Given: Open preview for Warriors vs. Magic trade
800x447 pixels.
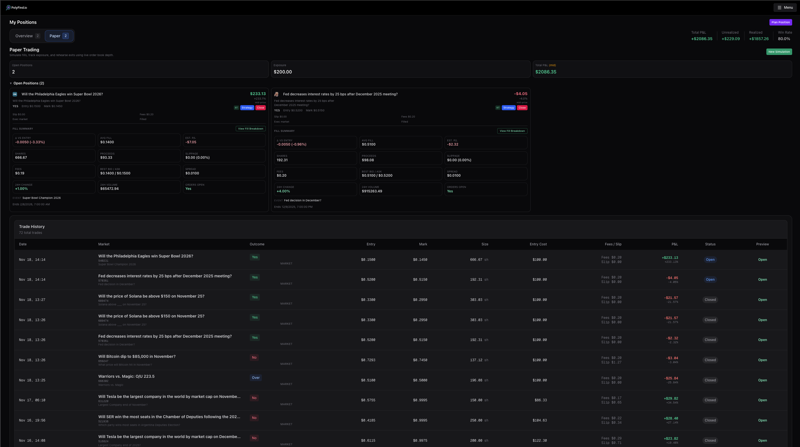Looking at the screenshot, I should [x=762, y=380].
